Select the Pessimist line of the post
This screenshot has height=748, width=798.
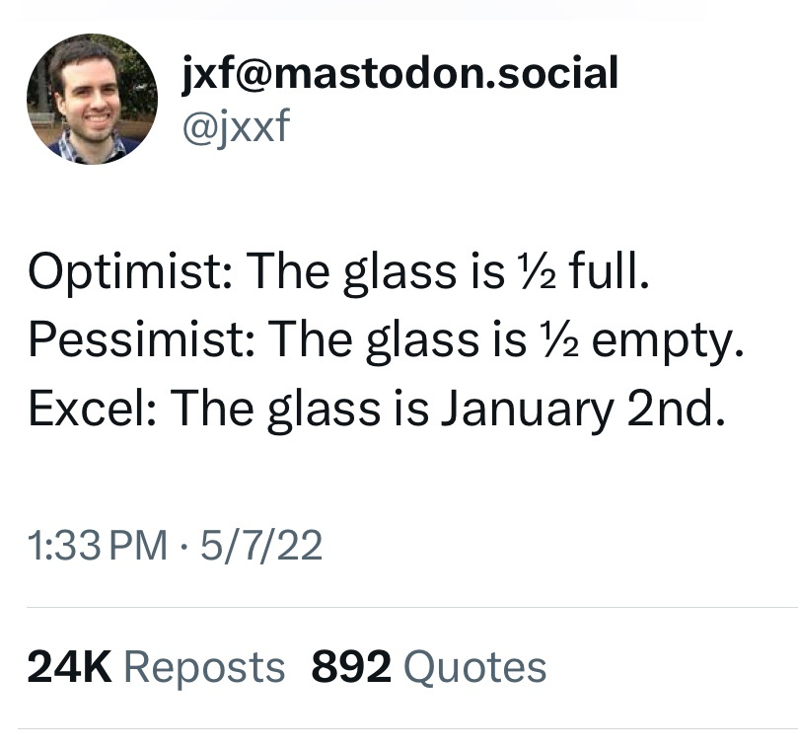pos(387,340)
